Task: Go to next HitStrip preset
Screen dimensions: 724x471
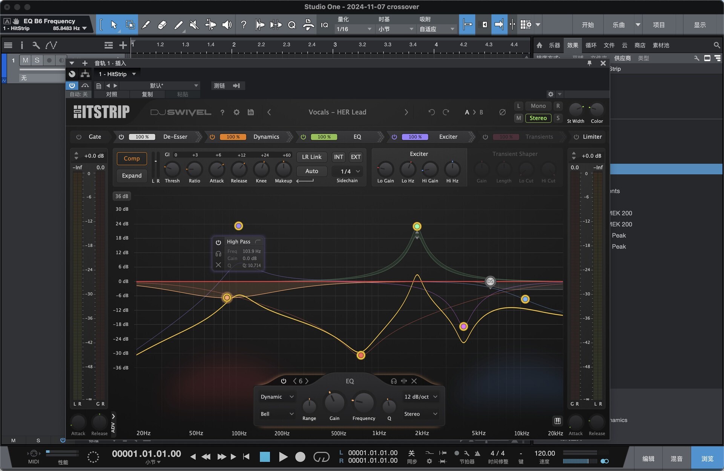Action: (x=406, y=112)
